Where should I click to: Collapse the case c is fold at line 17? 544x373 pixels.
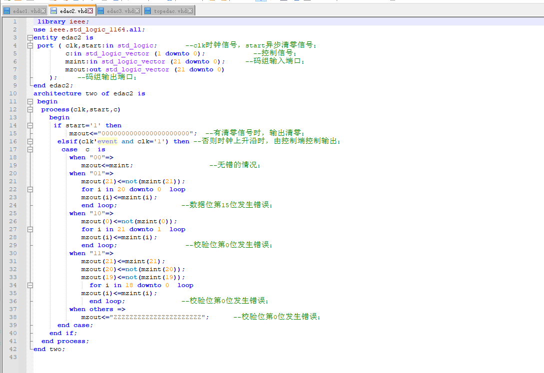(x=30, y=149)
